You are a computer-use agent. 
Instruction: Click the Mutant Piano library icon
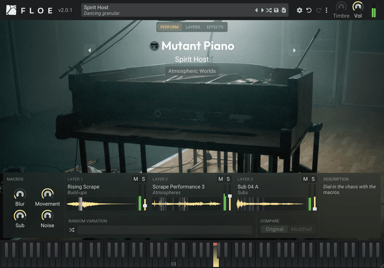(154, 46)
